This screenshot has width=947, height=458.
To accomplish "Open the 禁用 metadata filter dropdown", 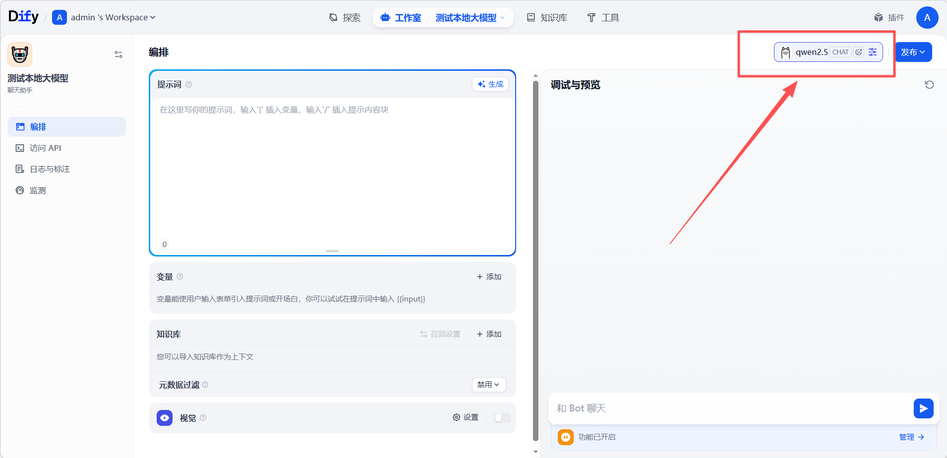I will pyautogui.click(x=488, y=385).
